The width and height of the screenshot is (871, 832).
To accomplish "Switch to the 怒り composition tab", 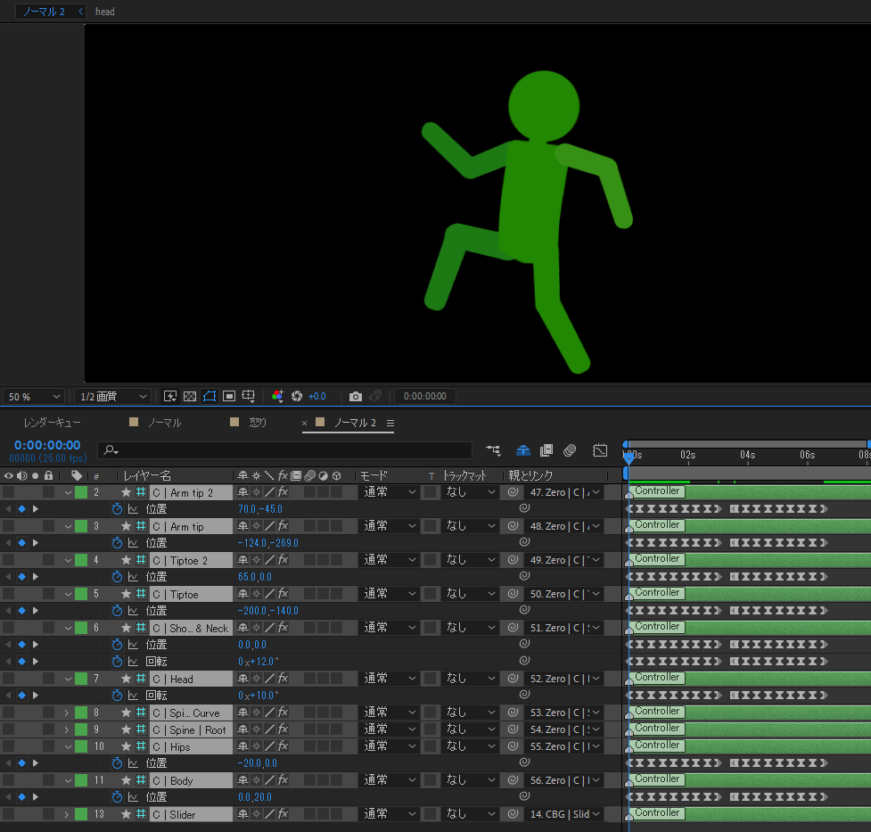I will pos(257,423).
